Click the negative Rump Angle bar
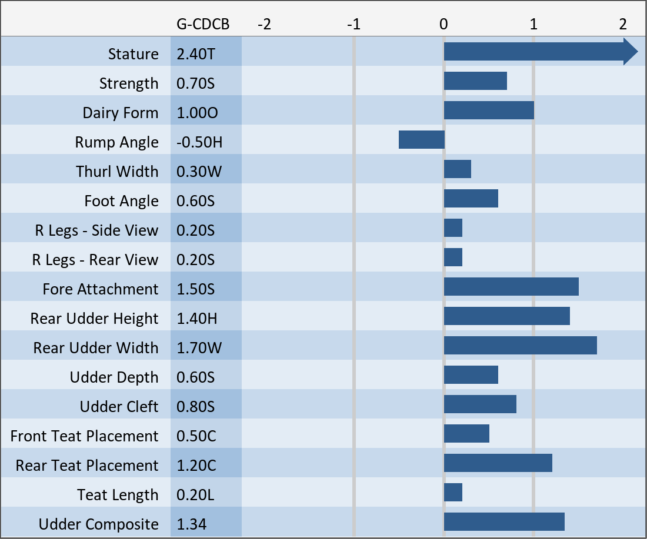This screenshot has height=539, width=647. 421,140
